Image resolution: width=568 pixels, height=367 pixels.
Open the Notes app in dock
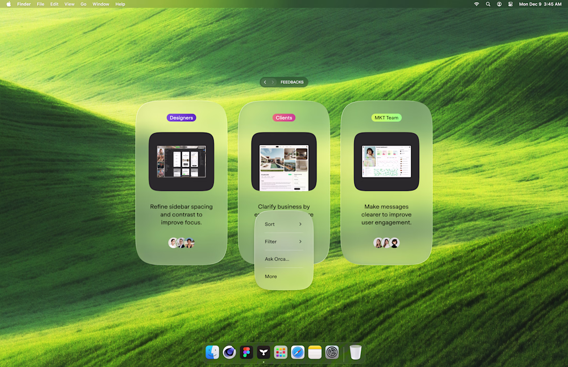tap(315, 352)
